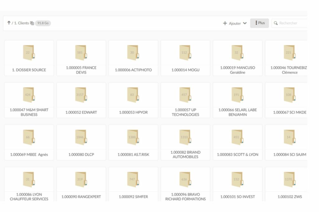The height and width of the screenshot is (212, 319).
Task: Open the 1.000102 ZWS folder icon
Action: tap(289, 179)
